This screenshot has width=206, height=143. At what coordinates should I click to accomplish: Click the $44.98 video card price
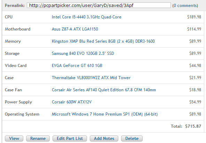195,65
